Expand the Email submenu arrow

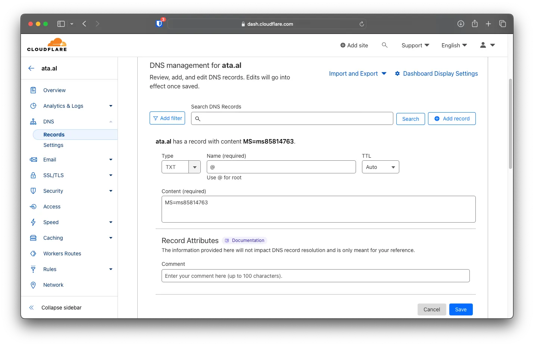[111, 160]
